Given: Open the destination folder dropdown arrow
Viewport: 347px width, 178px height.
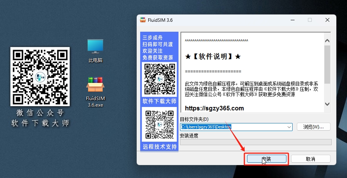Looking at the screenshot, I should [289, 127].
